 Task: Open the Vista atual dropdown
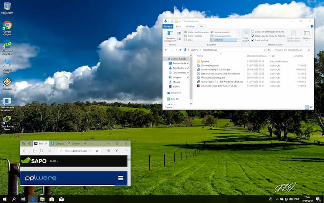click(x=246, y=36)
